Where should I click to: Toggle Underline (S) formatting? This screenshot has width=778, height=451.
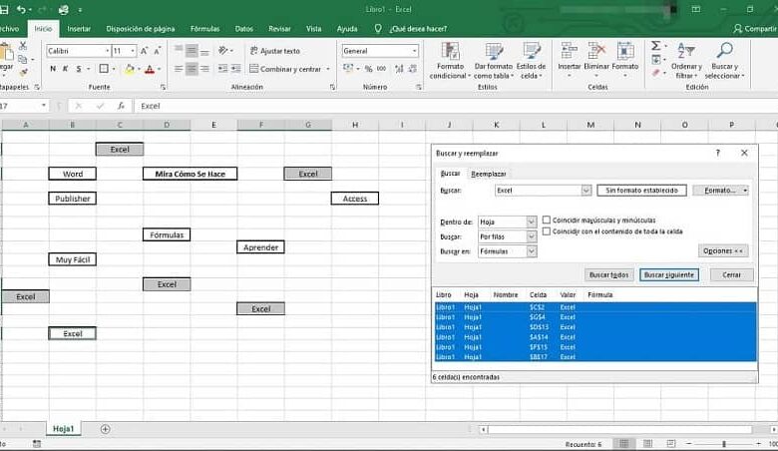(x=79, y=69)
